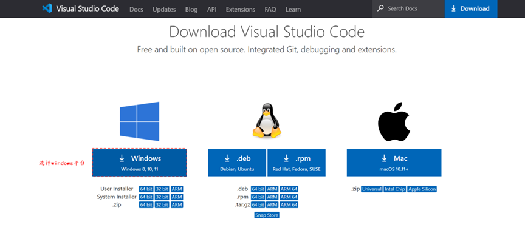Choose the Apple Silicon .zip link
The width and height of the screenshot is (525, 239).
422,189
